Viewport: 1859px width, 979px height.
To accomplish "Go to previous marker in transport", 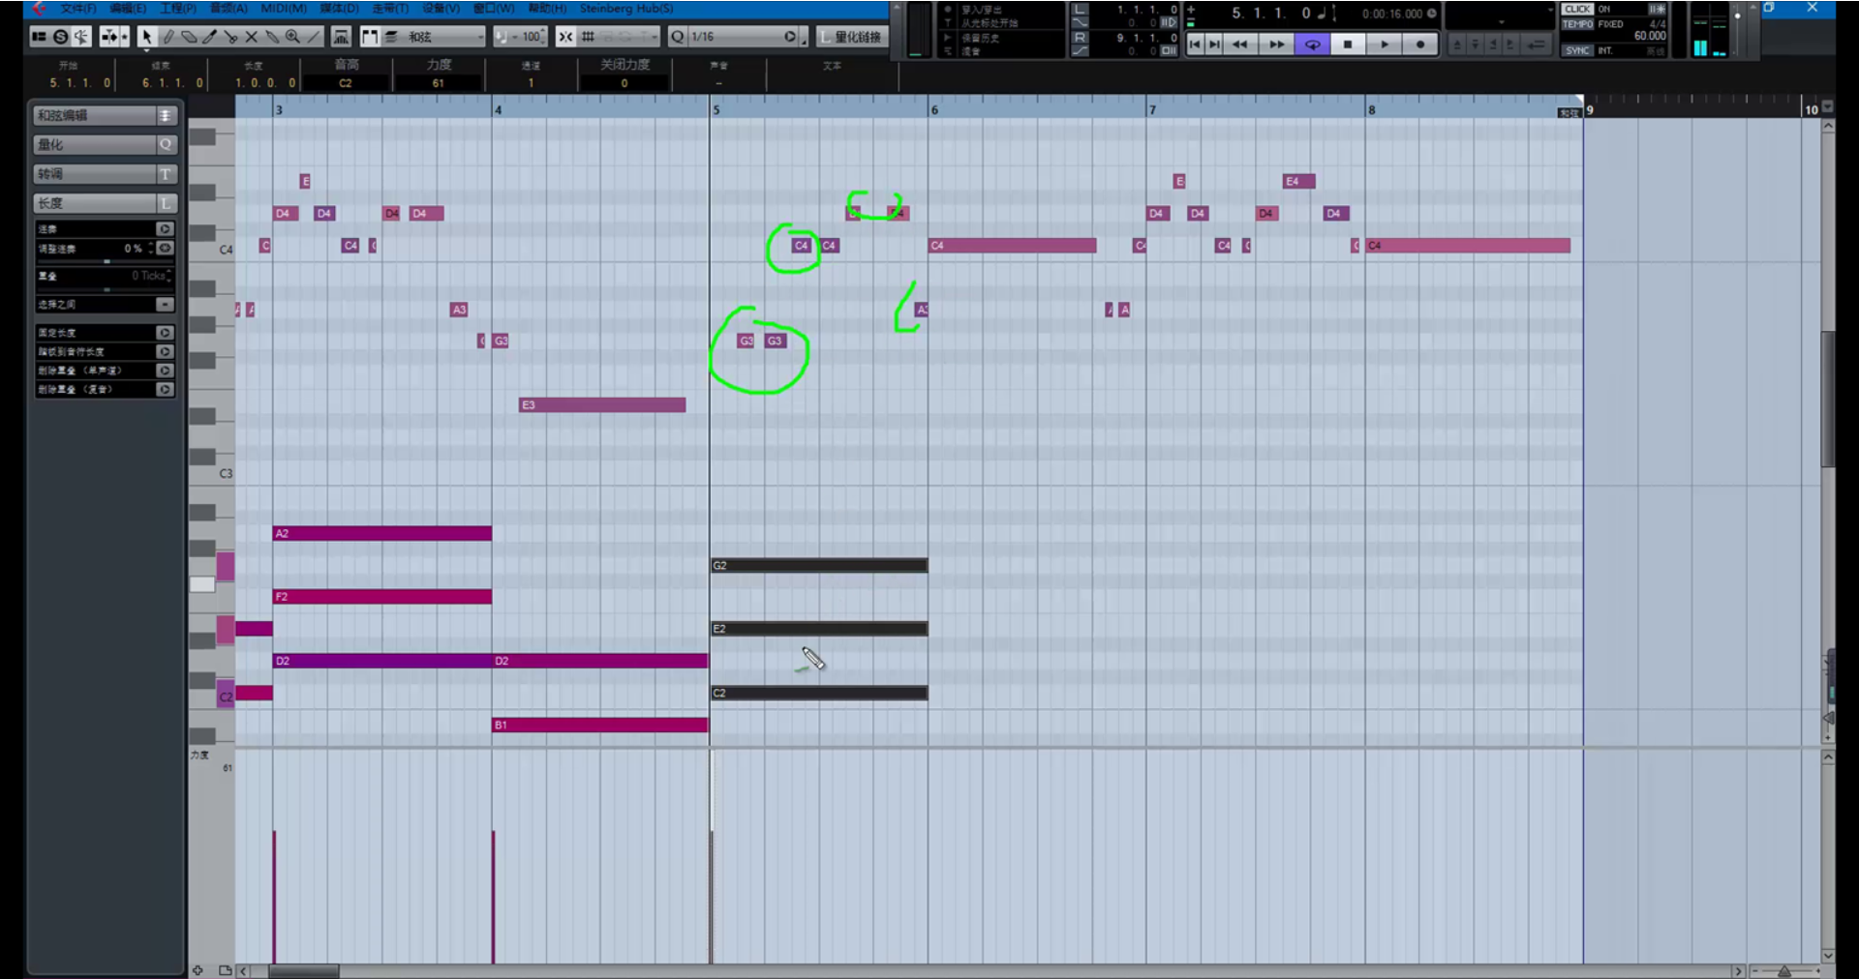I will pyautogui.click(x=1195, y=44).
